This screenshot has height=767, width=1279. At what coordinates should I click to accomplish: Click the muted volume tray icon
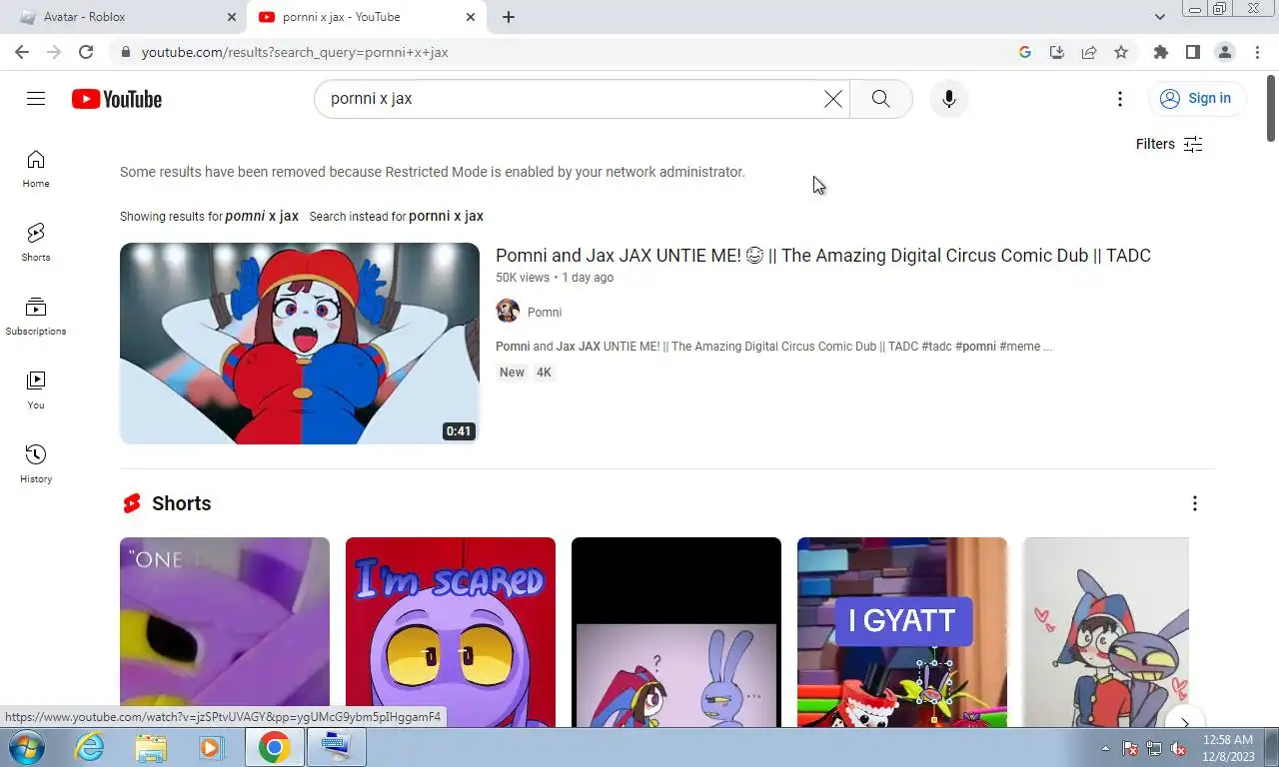tap(1179, 748)
